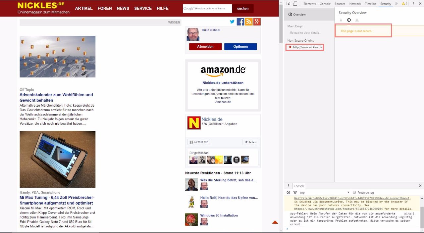
Task: Toggle the console filter icon
Action: point(295,192)
